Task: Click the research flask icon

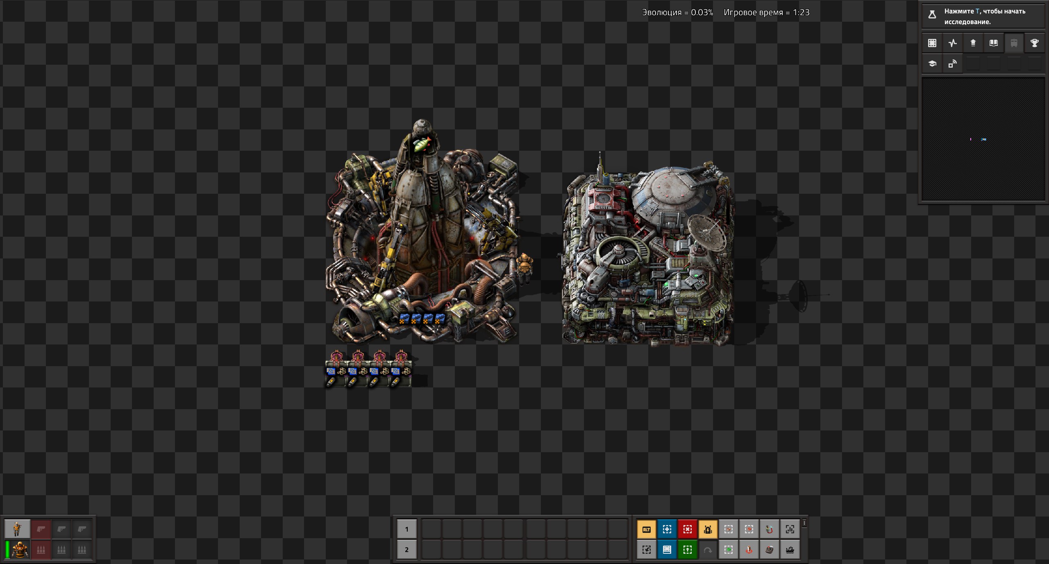Action: (x=932, y=15)
